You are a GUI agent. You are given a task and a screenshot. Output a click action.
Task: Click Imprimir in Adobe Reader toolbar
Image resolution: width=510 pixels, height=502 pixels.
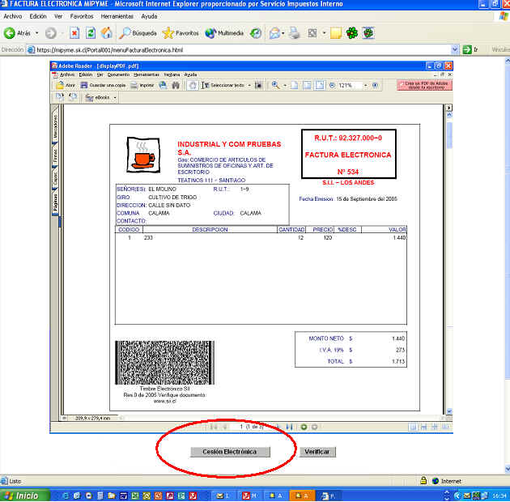click(142, 85)
